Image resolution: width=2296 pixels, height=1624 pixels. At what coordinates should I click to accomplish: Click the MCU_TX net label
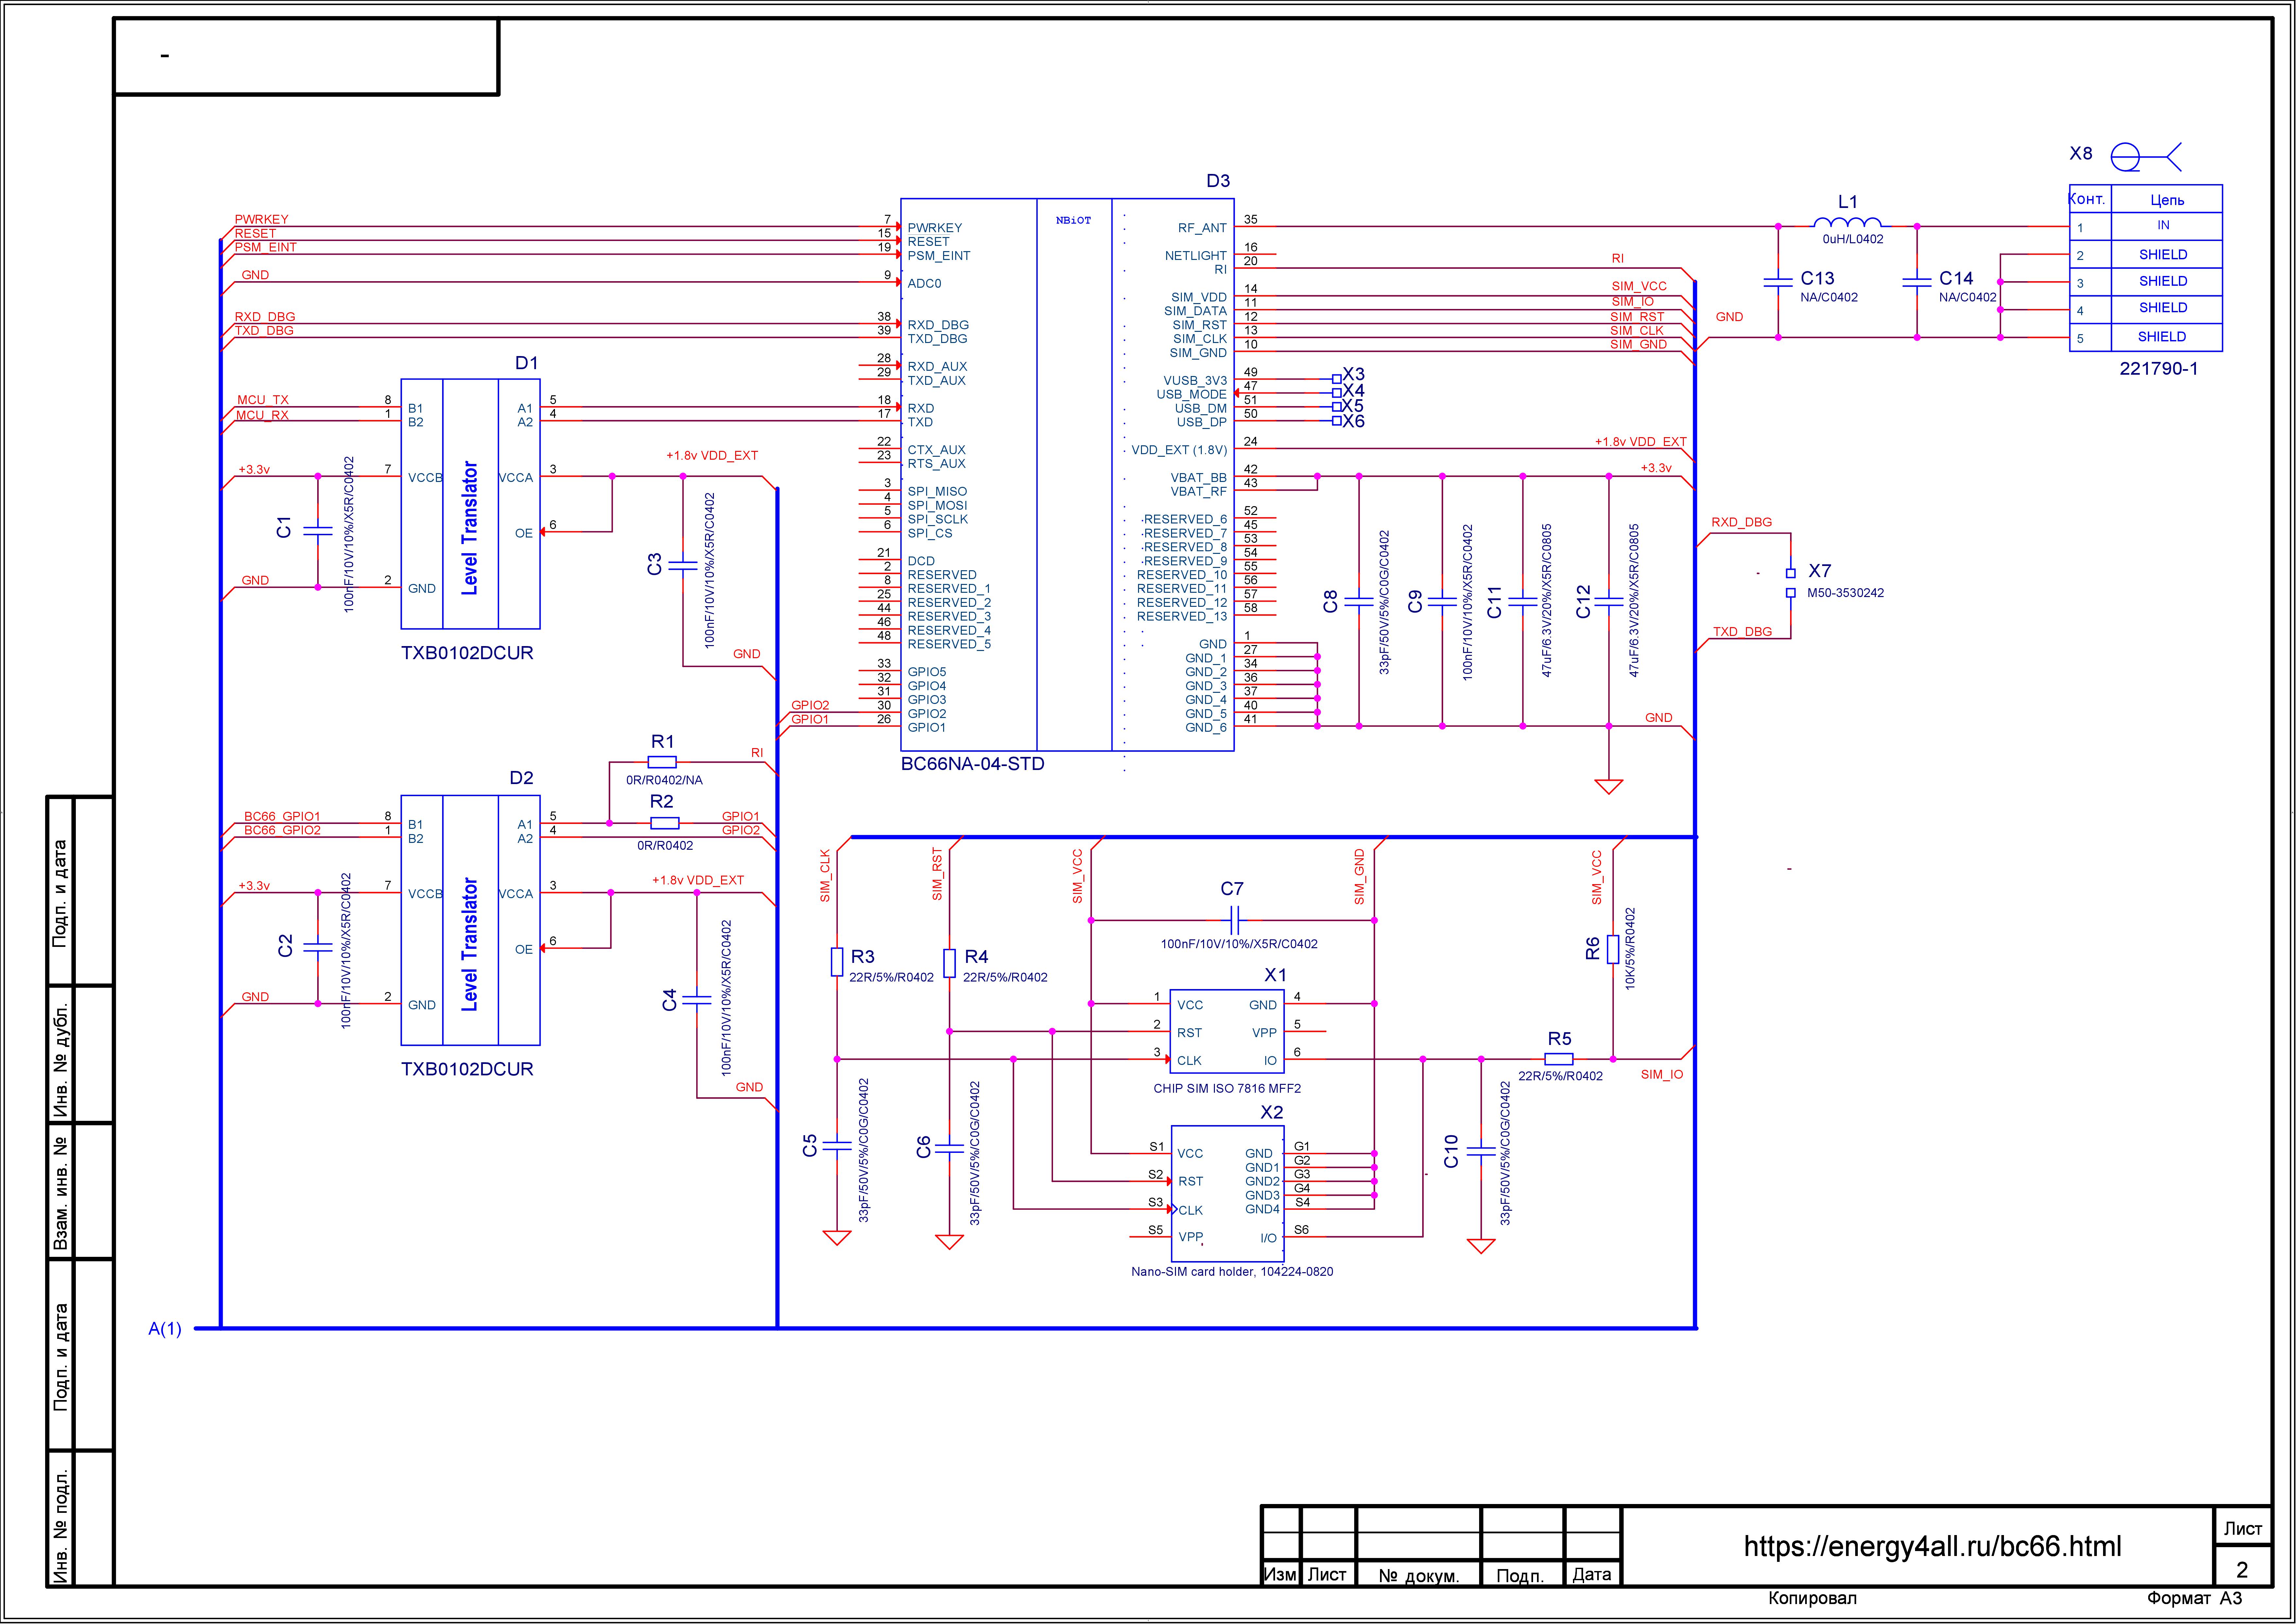tap(263, 400)
